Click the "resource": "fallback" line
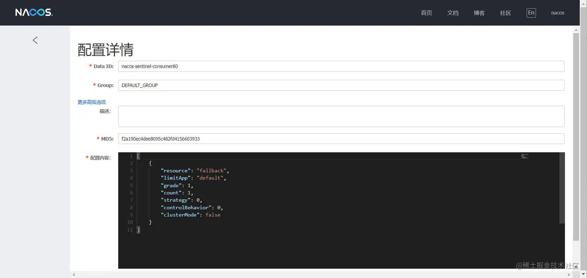The width and height of the screenshot is (587, 278). [x=195, y=171]
